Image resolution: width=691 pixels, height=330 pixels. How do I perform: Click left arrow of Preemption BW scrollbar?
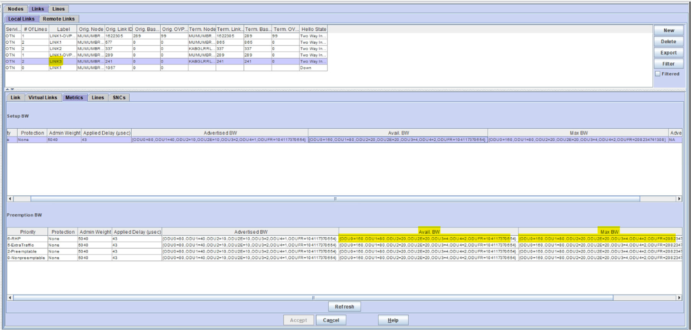point(10,297)
